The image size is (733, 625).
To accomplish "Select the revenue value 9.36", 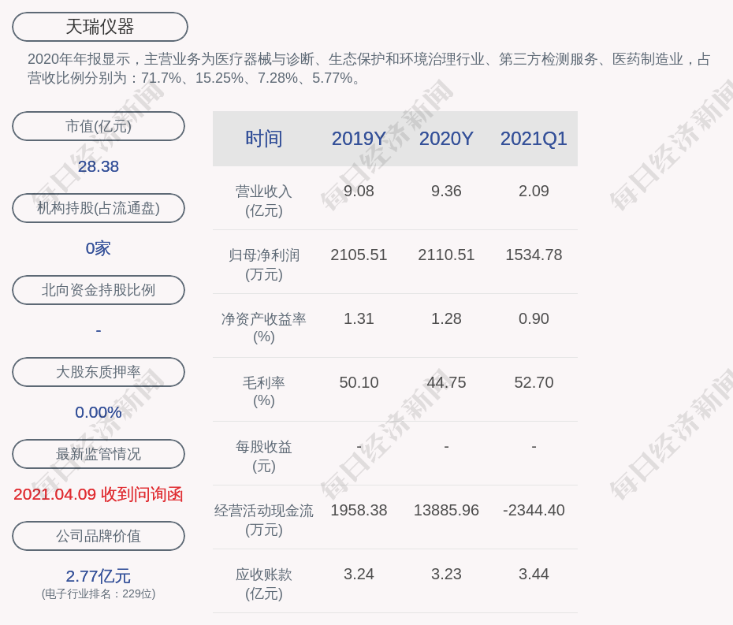I will pyautogui.click(x=446, y=192).
